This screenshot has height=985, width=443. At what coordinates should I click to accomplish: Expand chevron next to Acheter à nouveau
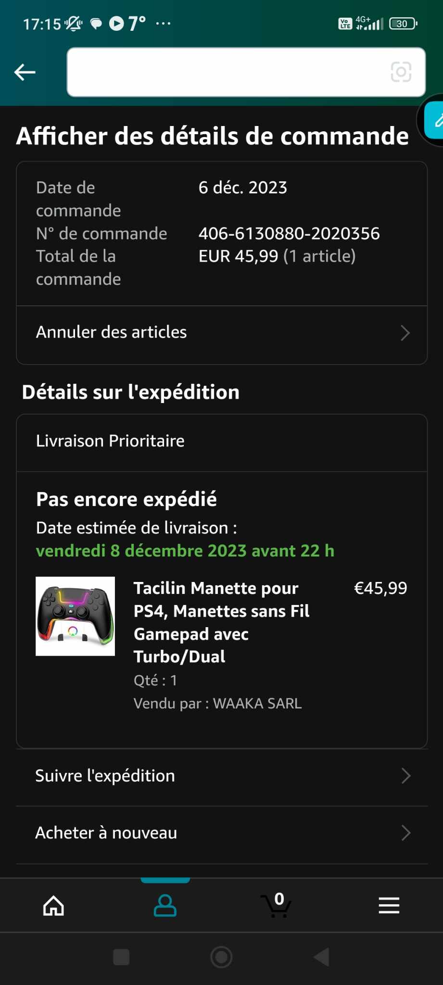405,833
